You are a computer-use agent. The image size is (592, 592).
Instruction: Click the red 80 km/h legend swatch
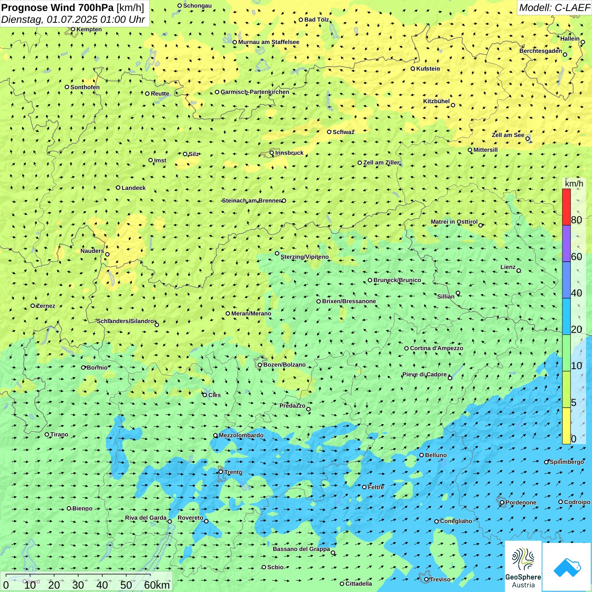click(566, 207)
